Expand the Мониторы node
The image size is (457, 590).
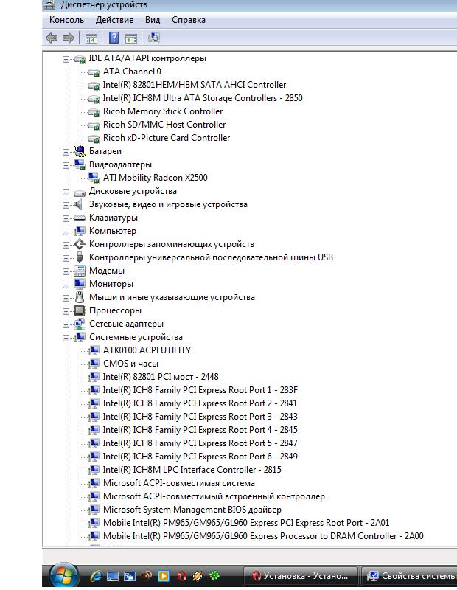click(66, 285)
